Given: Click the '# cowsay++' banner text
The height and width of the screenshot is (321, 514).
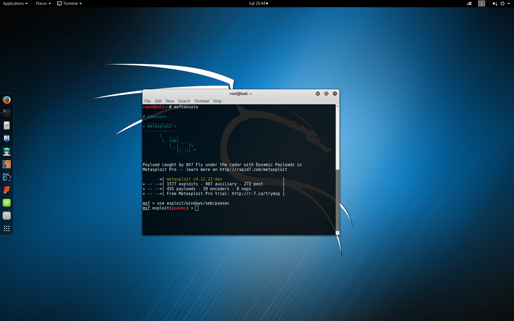Looking at the screenshot, I should [155, 117].
